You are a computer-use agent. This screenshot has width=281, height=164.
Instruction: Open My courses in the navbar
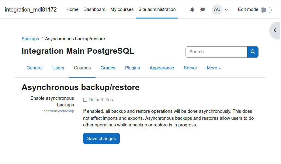click(122, 9)
